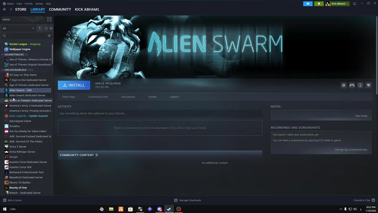Open the All collections dropdown

click(x=18, y=28)
